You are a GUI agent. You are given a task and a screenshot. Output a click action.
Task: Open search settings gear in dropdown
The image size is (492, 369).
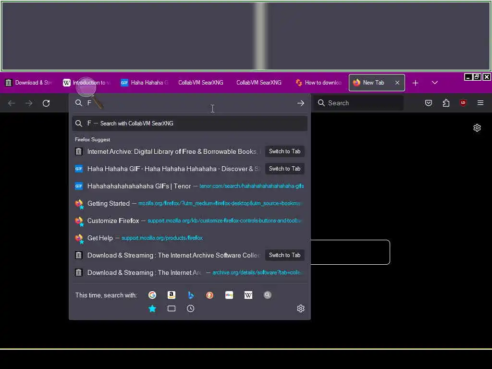point(301,309)
